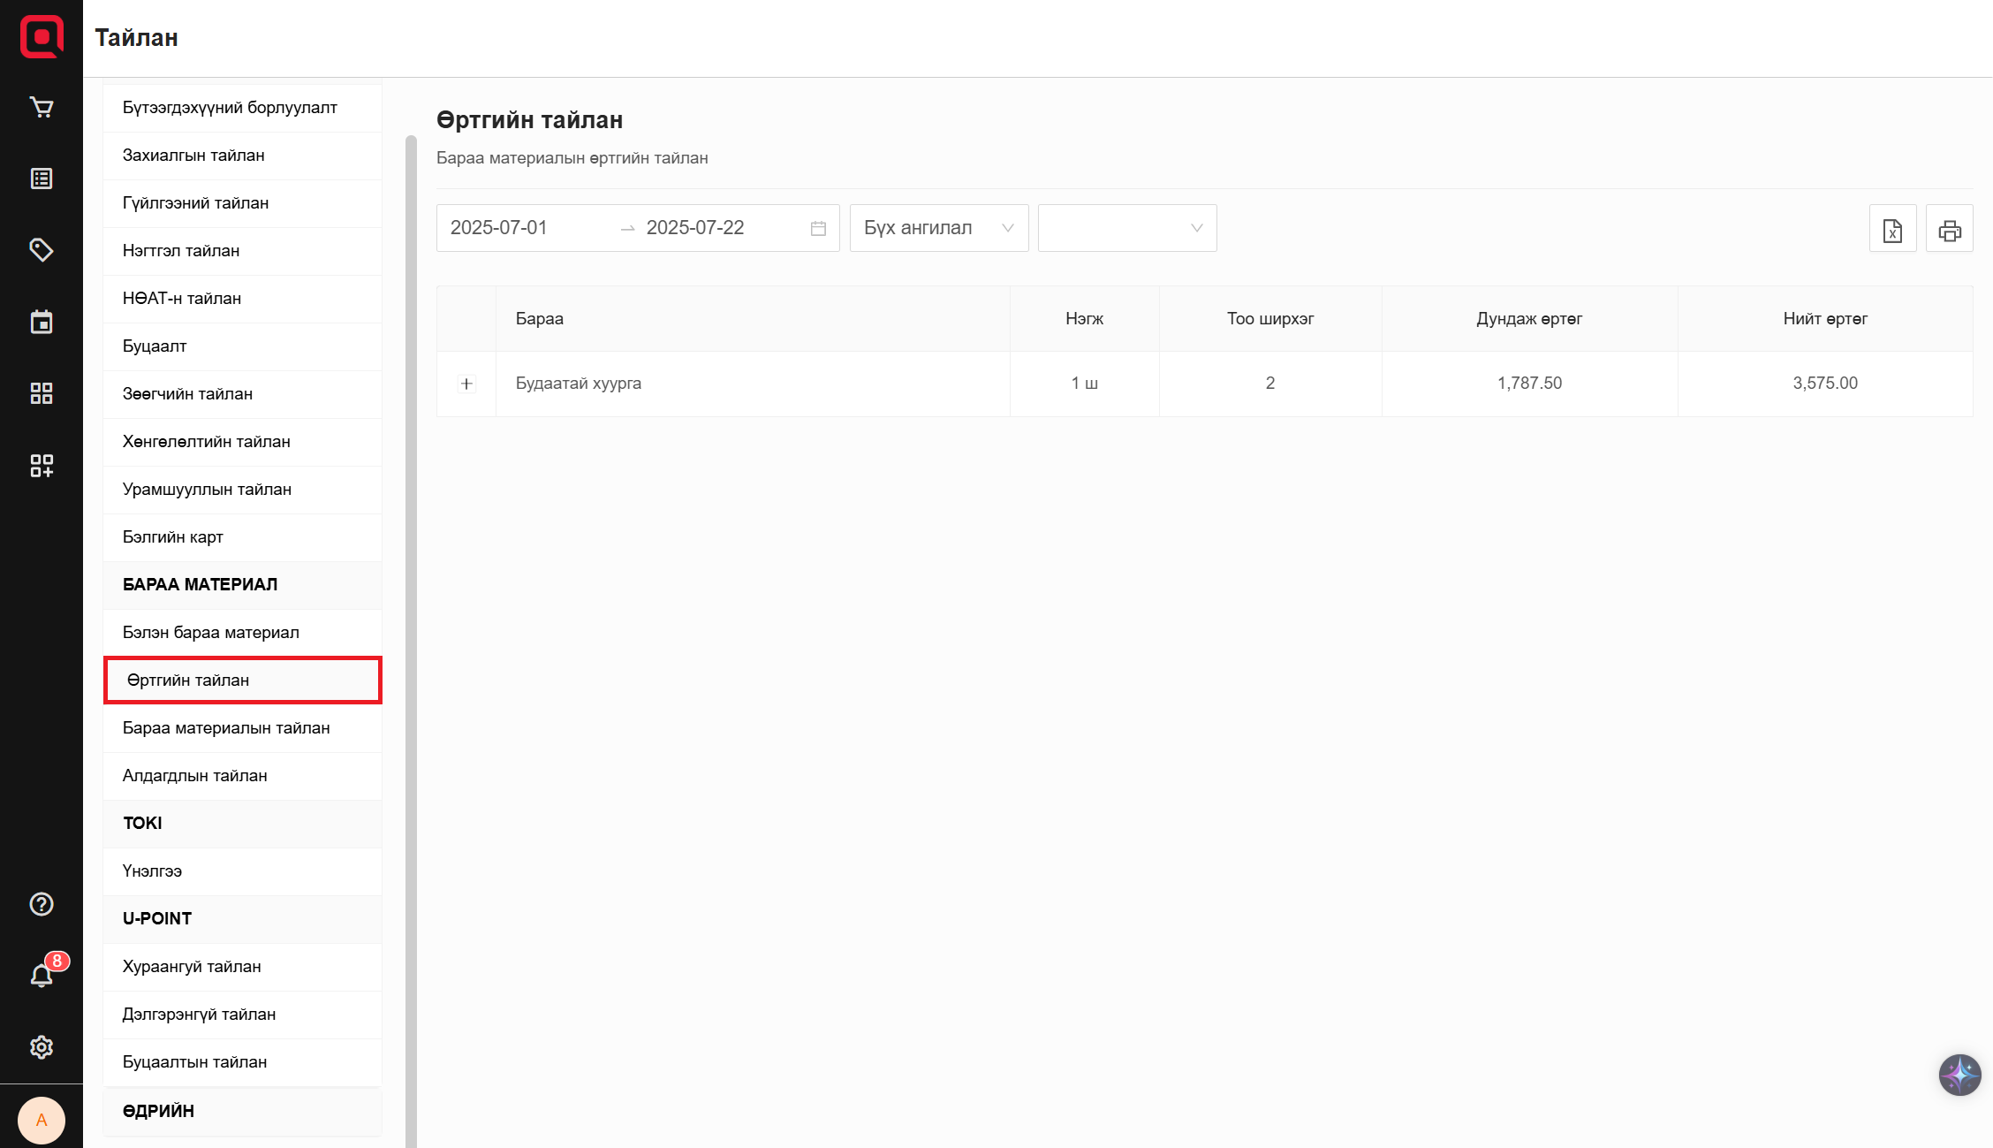Open Алдагдлын тайлан report
Screen dimensions: 1993x1148
point(195,776)
